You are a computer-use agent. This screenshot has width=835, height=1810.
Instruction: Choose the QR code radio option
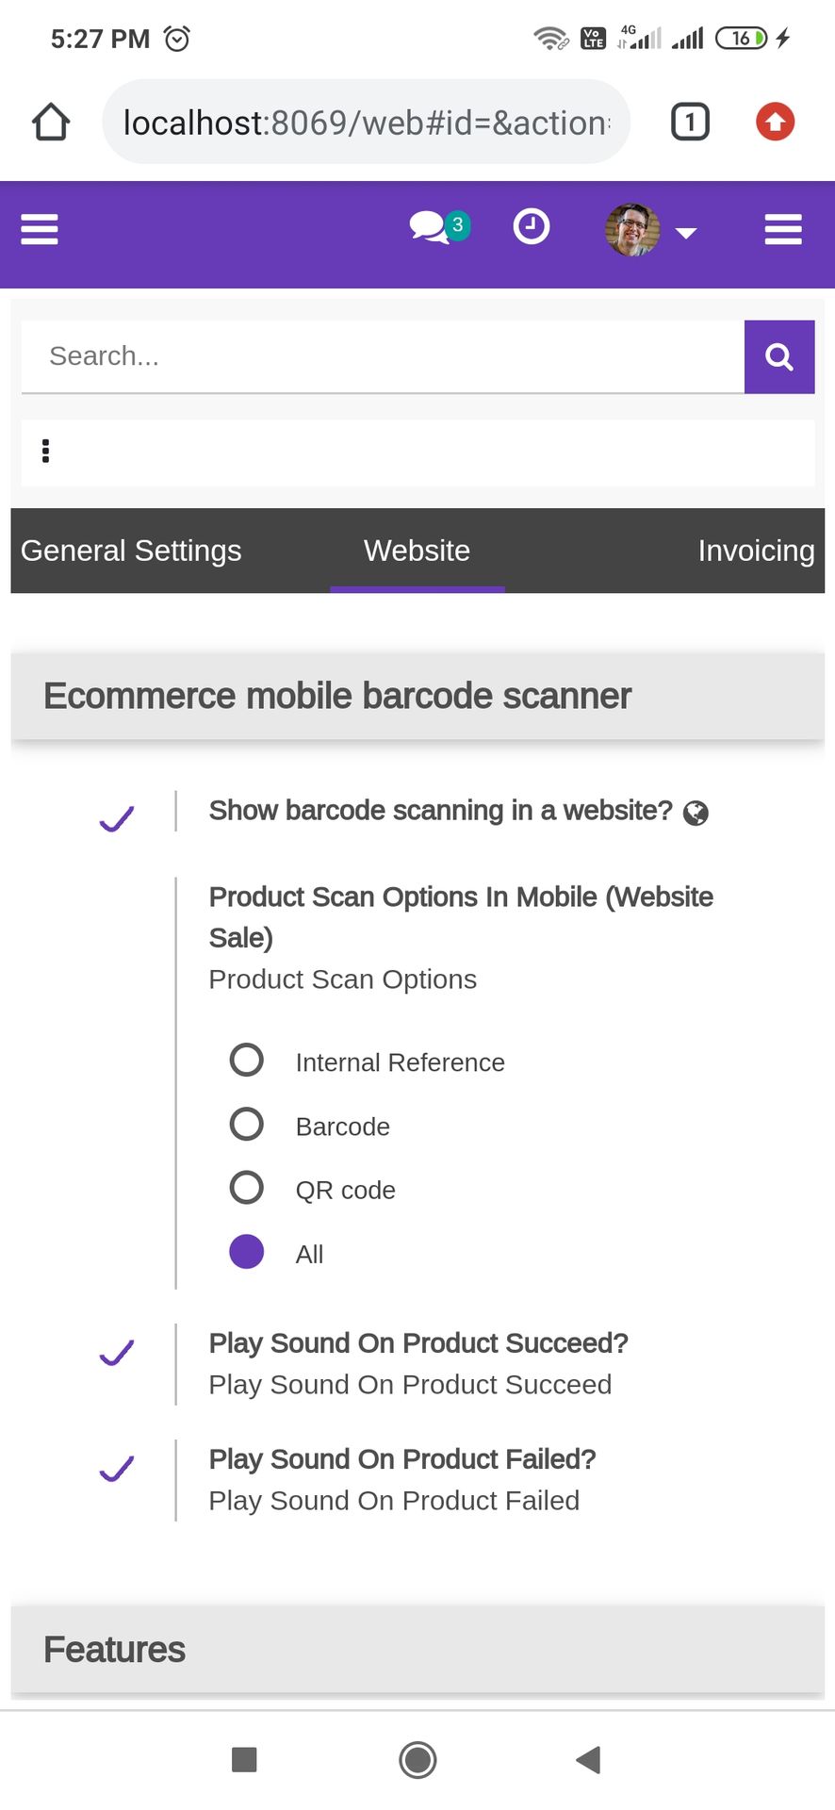tap(247, 1188)
